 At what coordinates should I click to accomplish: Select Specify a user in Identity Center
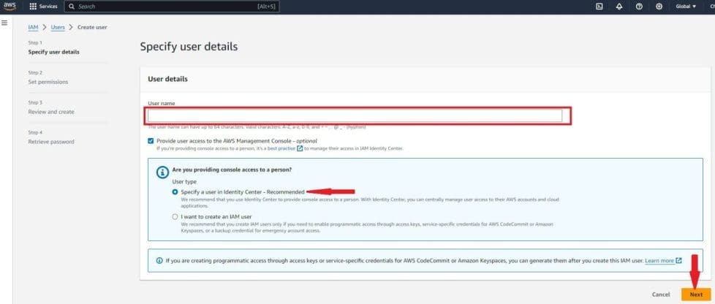[174, 191]
